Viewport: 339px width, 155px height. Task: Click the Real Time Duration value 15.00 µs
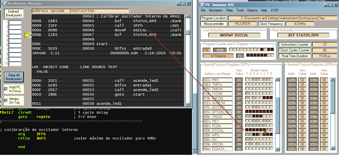tap(325, 56)
